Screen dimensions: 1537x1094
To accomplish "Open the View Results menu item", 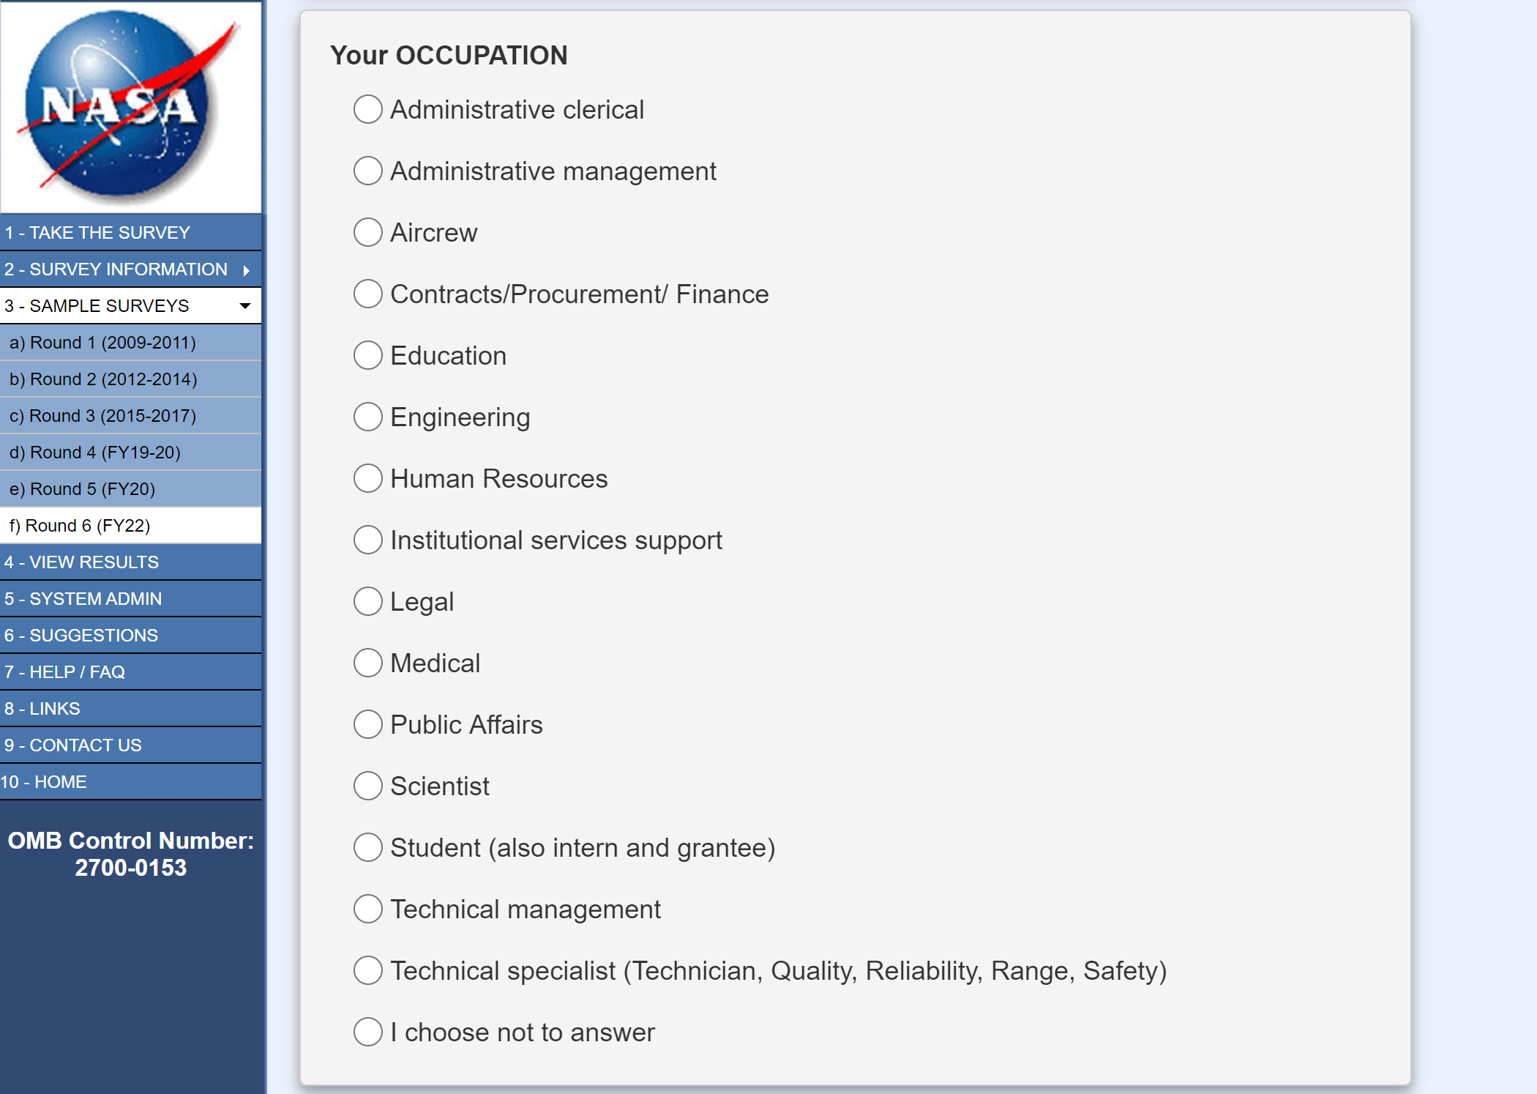I will coord(81,562).
